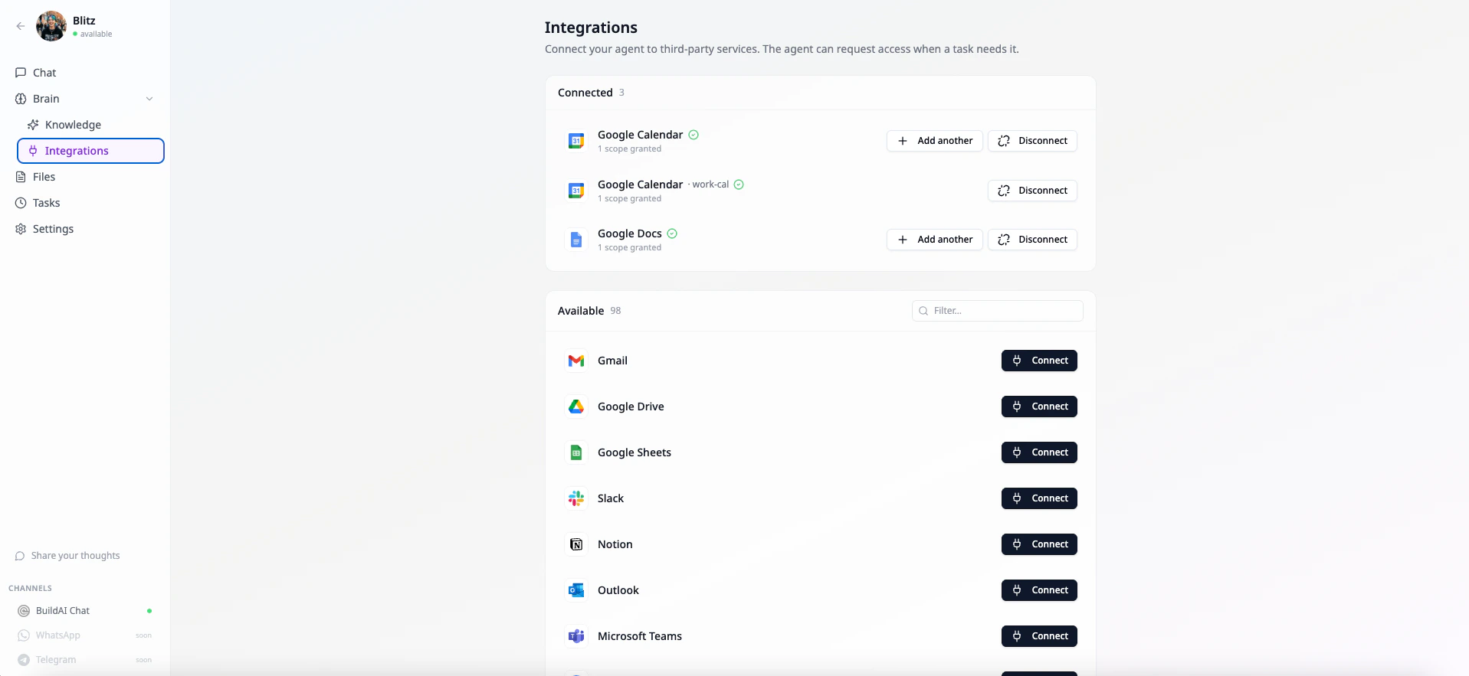Click the Google Calendar icon in first row
The width and height of the screenshot is (1469, 676).
(x=576, y=141)
